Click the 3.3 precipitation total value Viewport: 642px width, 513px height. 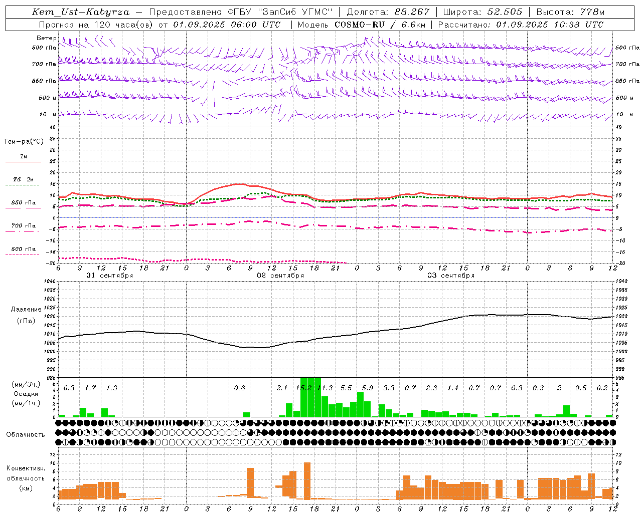(389, 388)
